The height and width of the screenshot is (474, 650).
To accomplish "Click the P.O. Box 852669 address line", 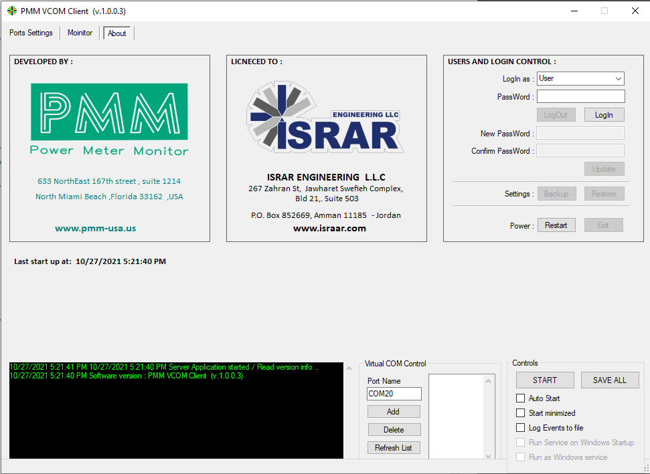I will click(x=326, y=215).
